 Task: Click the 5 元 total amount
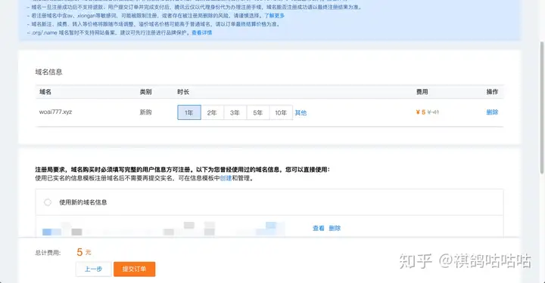click(84, 252)
